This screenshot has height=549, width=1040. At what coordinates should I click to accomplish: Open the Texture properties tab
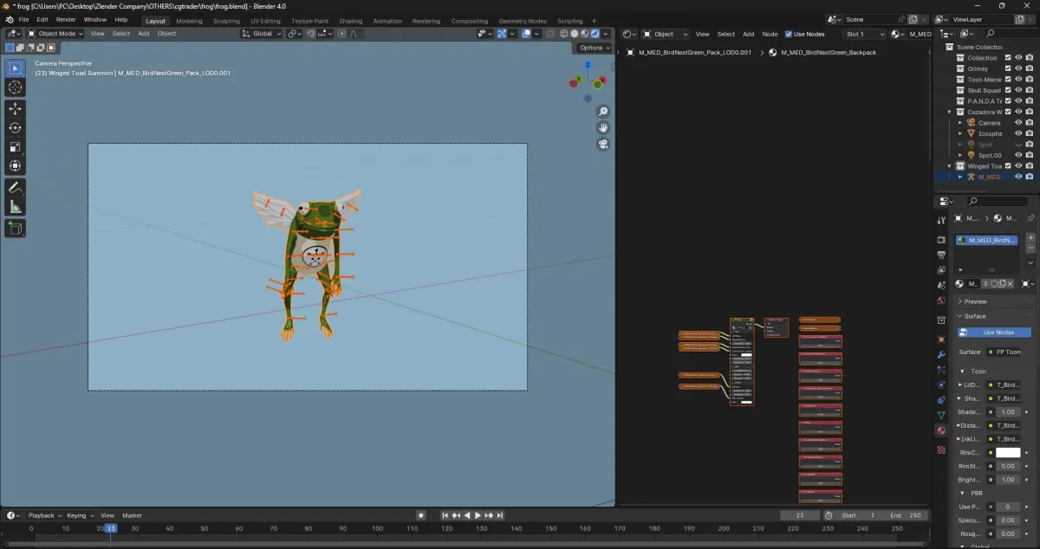coord(941,450)
